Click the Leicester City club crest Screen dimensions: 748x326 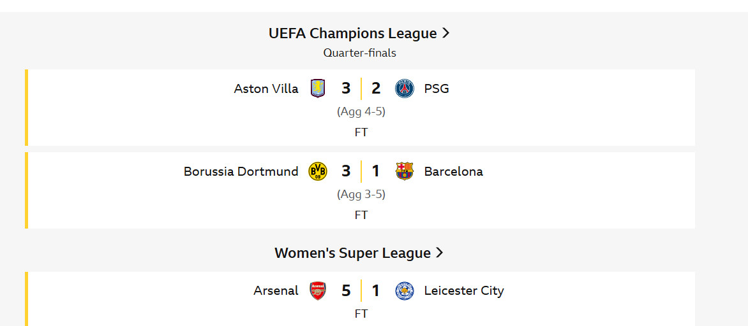[x=405, y=291]
